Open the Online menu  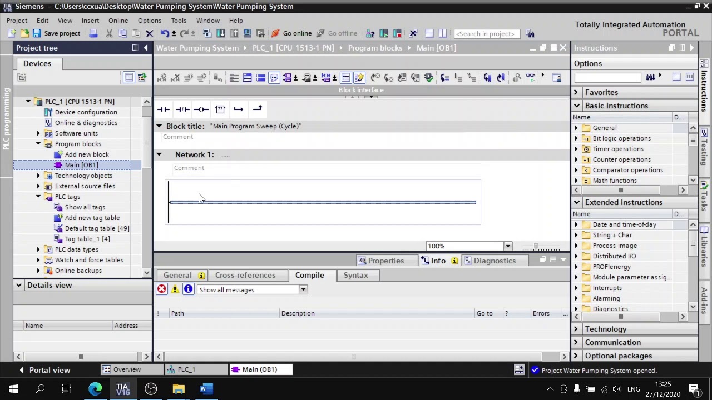pyautogui.click(x=118, y=21)
